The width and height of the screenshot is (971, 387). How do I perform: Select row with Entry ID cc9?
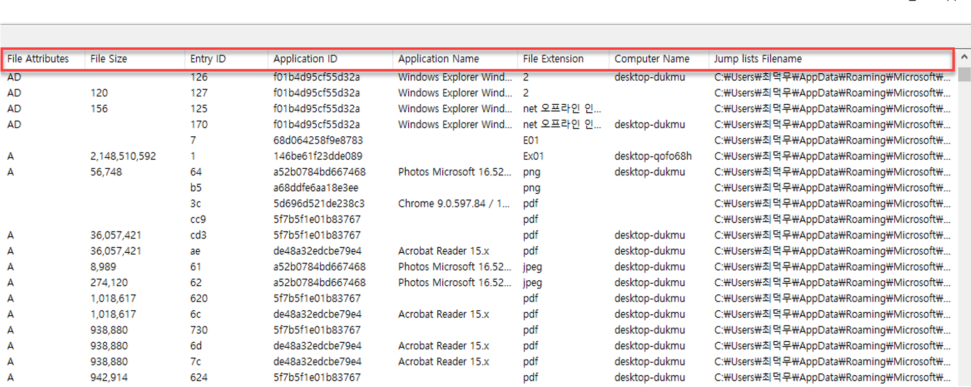(198, 219)
